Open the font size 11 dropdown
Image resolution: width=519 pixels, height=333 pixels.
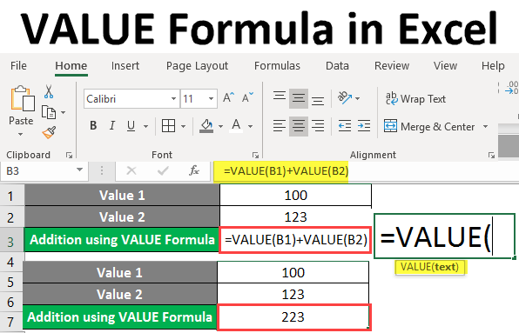(211, 98)
